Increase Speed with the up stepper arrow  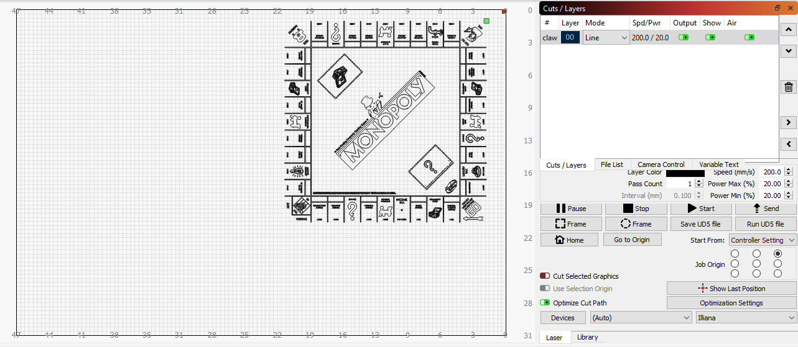click(x=789, y=170)
